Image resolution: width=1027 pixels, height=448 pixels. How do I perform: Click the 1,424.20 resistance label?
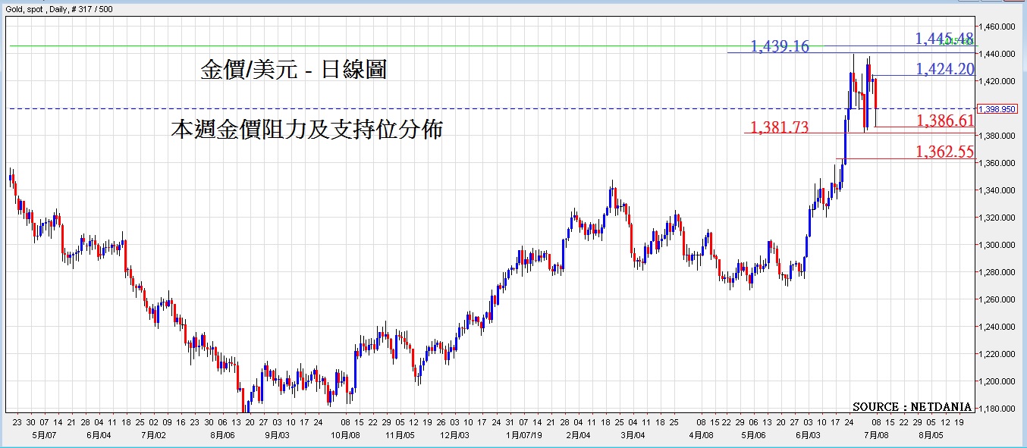pos(944,70)
